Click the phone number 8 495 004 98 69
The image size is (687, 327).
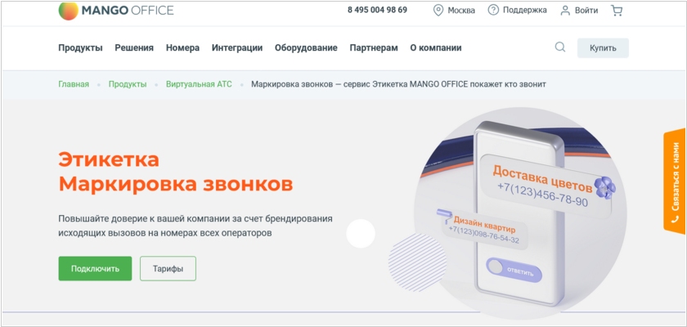tap(377, 10)
